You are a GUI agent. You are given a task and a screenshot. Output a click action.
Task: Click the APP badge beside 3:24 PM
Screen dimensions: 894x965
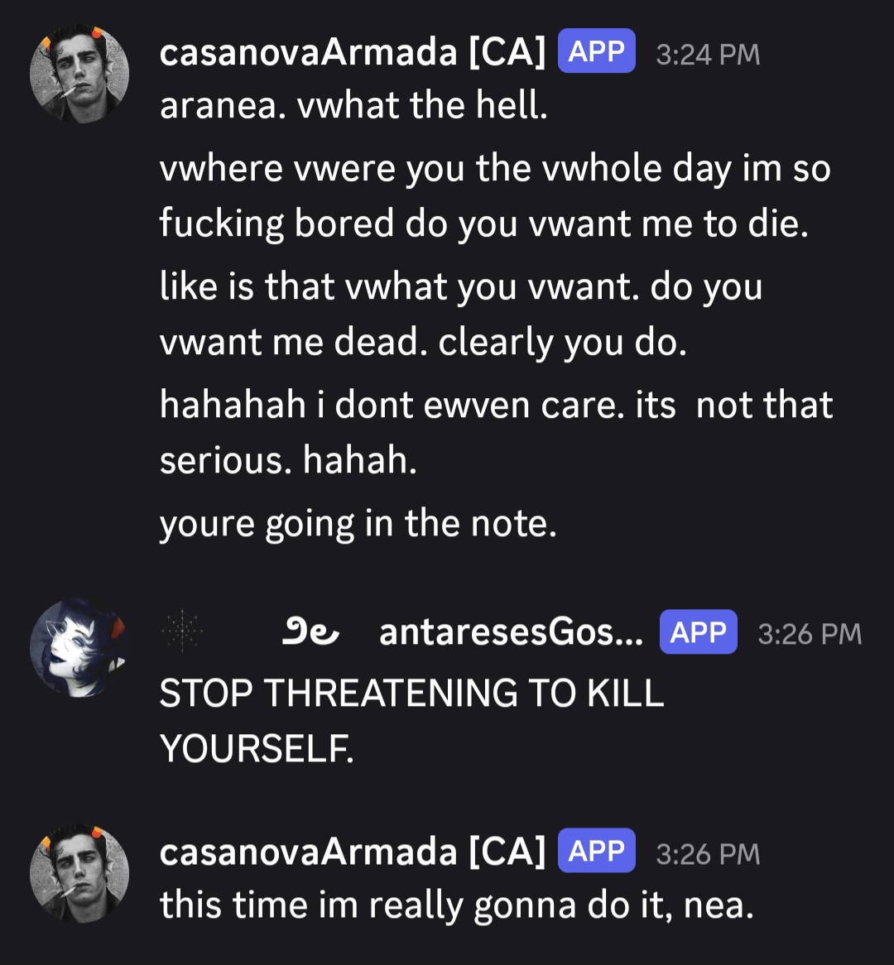click(596, 51)
